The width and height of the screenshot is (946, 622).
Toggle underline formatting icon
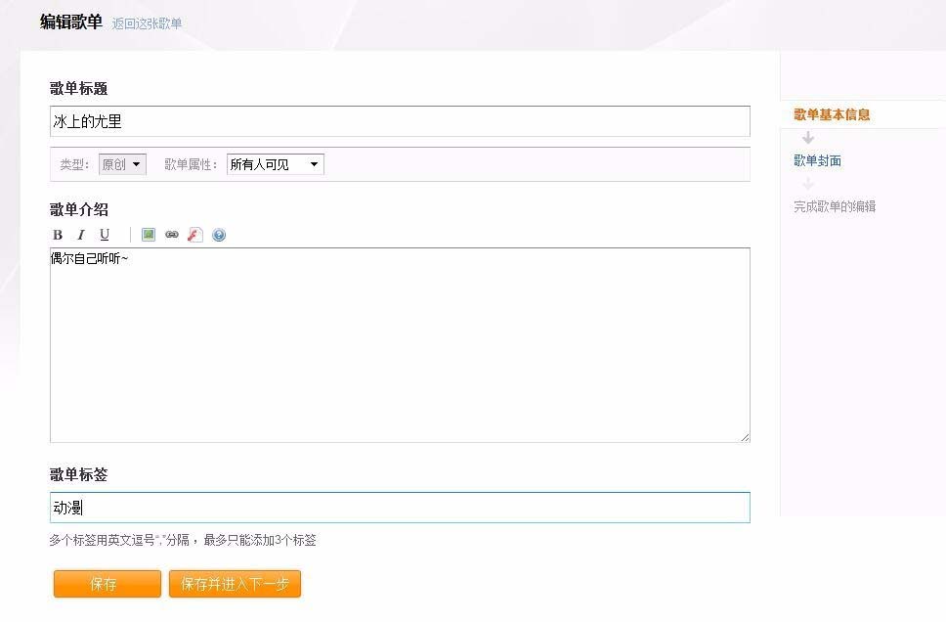(105, 235)
